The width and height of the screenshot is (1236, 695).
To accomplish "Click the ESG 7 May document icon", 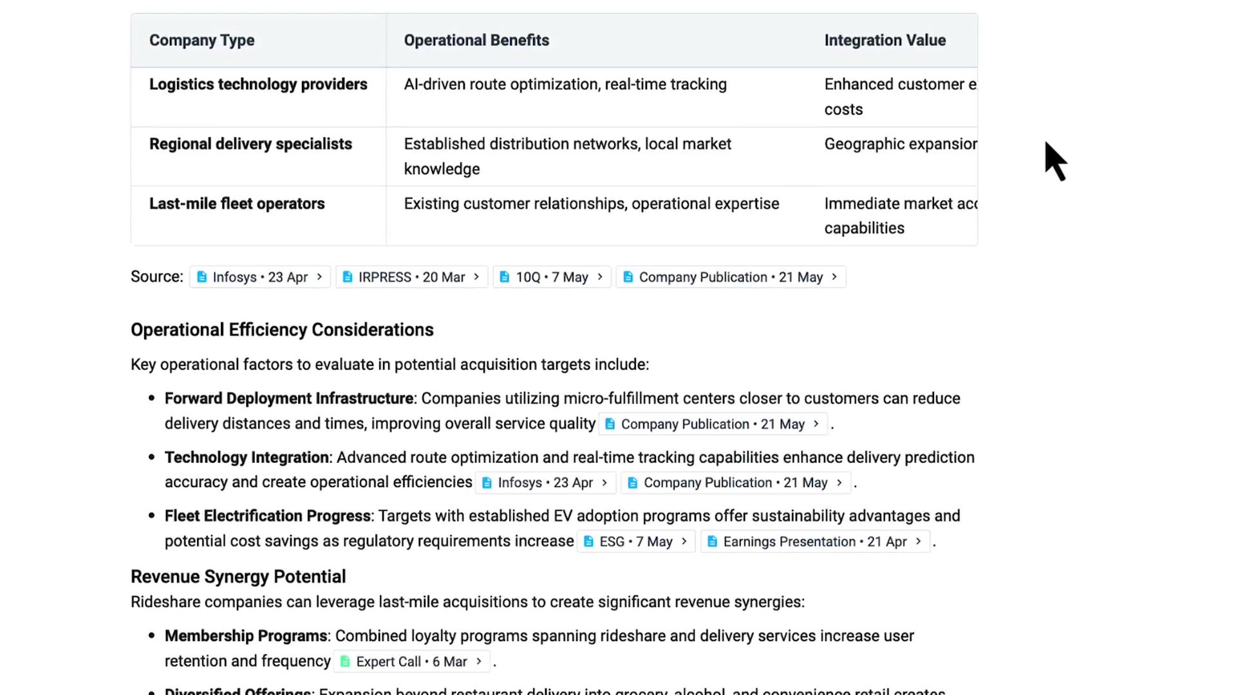I will 588,542.
